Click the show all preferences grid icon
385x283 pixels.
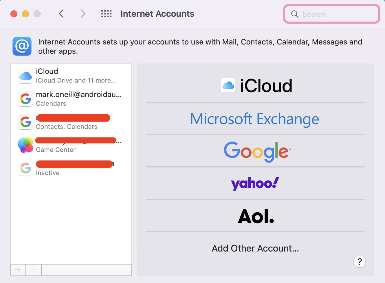click(x=106, y=14)
